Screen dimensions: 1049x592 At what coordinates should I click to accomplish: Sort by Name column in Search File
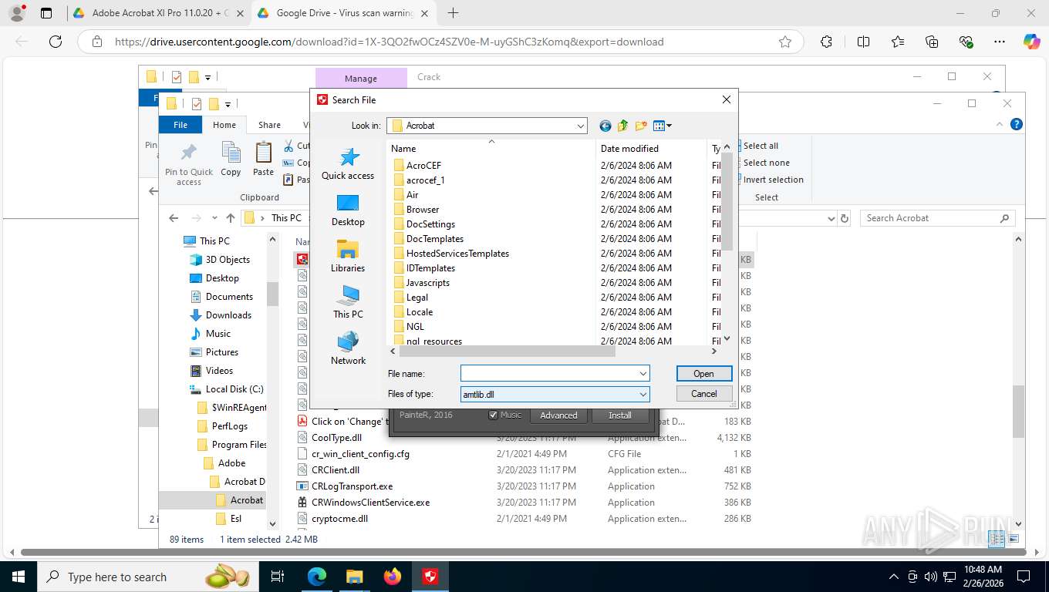(491, 148)
